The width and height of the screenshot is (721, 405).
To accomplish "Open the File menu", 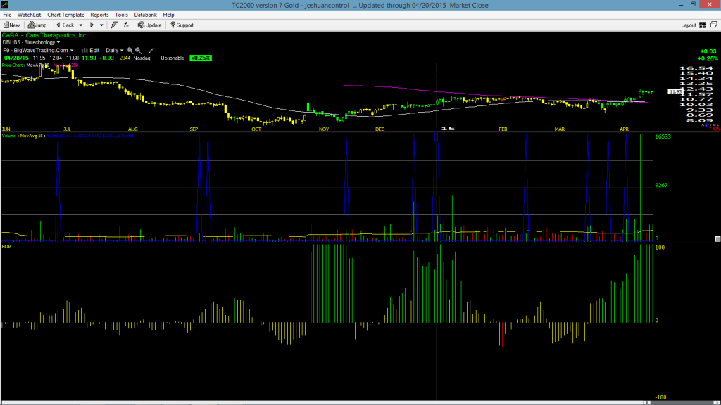I will [7, 15].
